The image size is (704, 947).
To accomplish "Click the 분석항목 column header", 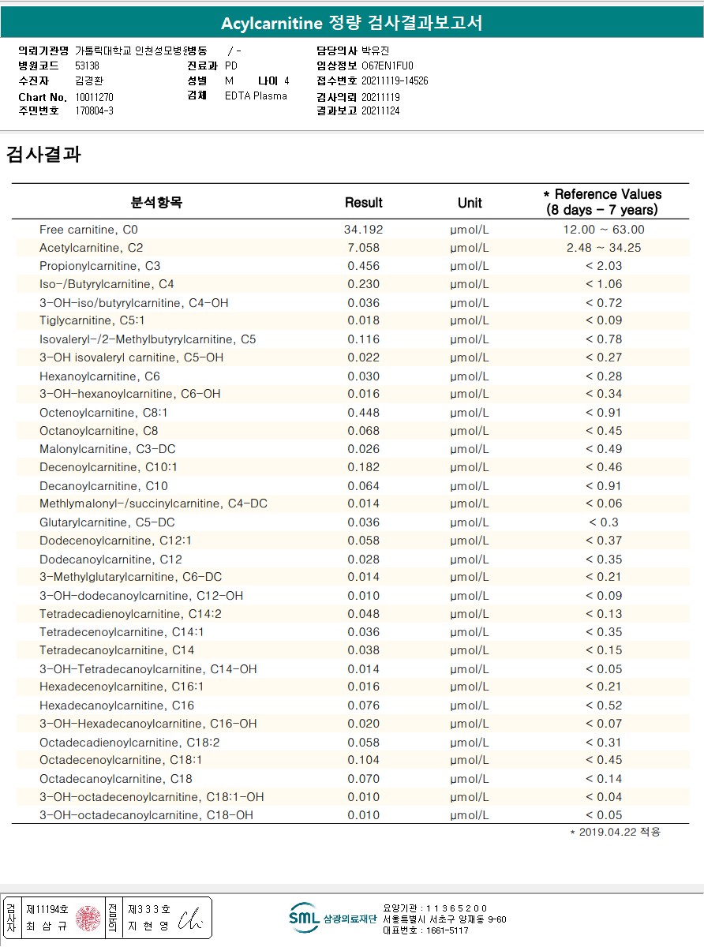I will click(x=156, y=203).
